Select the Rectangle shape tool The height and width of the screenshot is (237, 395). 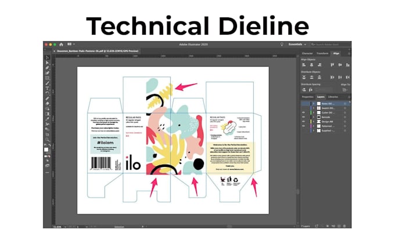[47, 78]
